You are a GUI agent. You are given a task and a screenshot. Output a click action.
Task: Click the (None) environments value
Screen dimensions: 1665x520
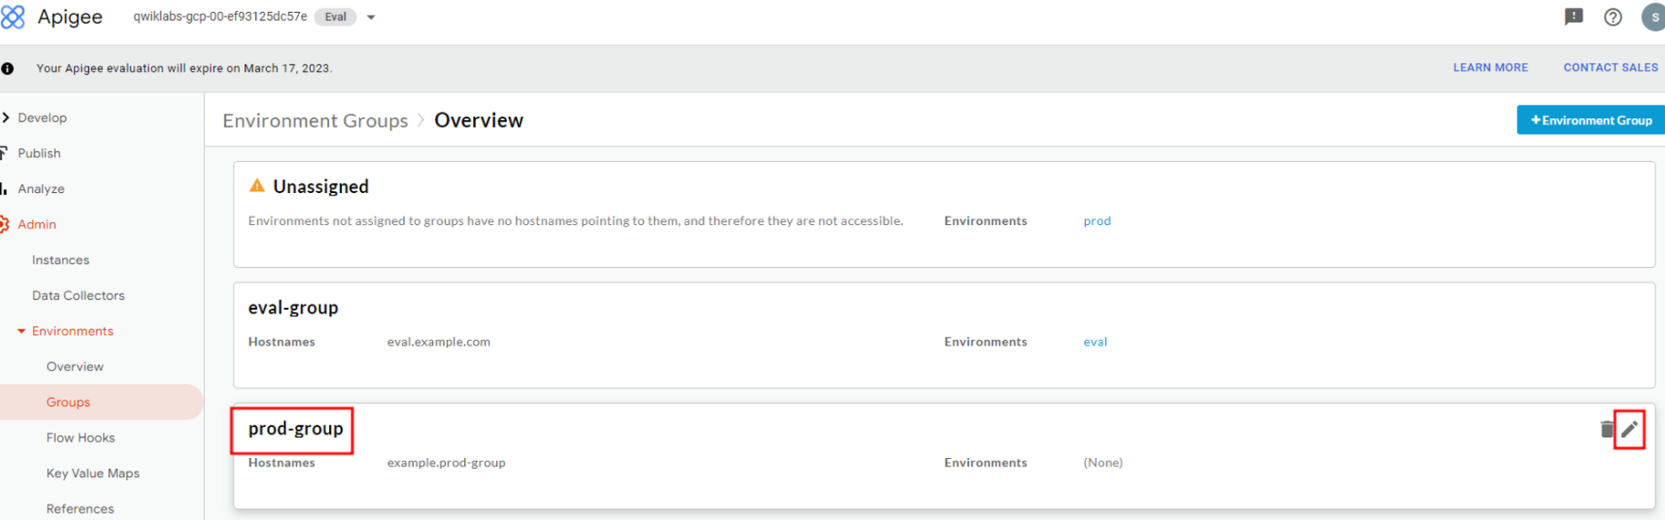[x=1102, y=463]
